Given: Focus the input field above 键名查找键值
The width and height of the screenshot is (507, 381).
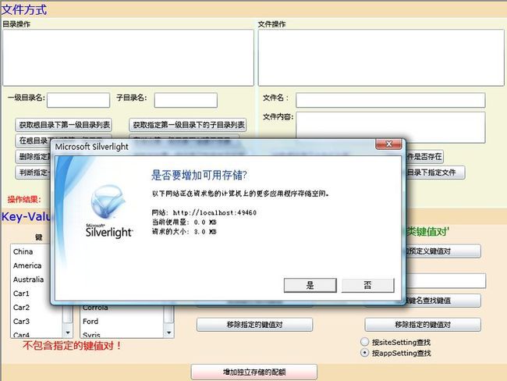Looking at the screenshot, I should pyautogui.click(x=446, y=280).
